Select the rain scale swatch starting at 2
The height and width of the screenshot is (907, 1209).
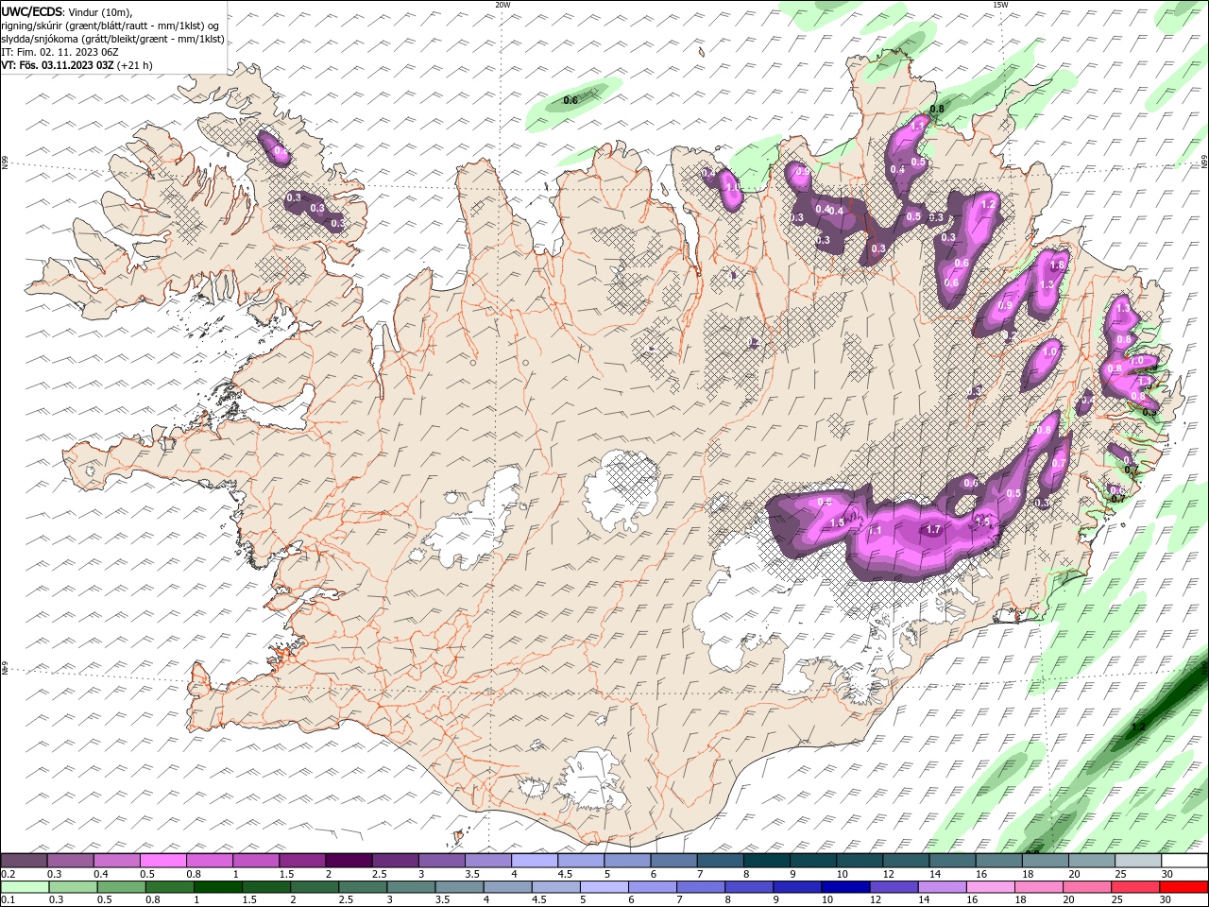point(315,887)
